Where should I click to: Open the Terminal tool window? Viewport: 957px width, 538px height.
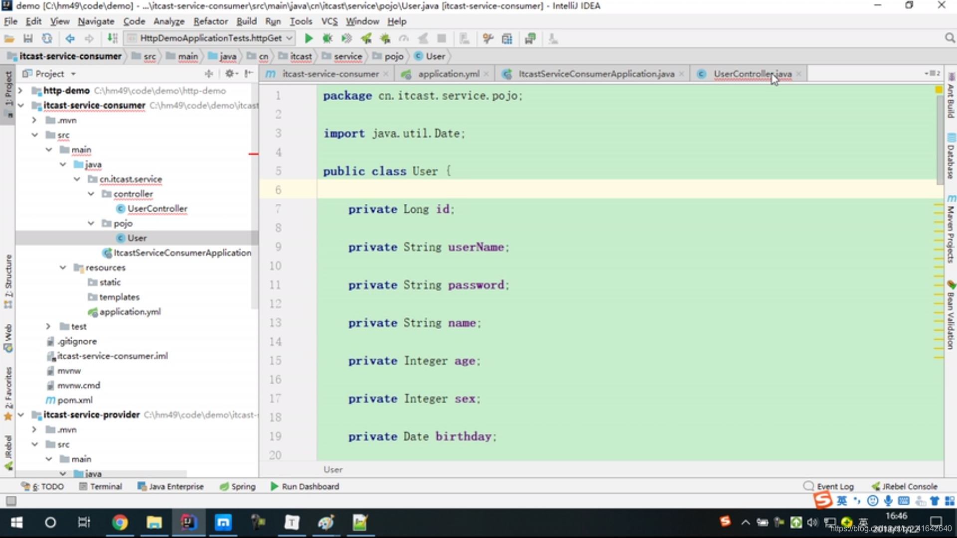pyautogui.click(x=100, y=486)
